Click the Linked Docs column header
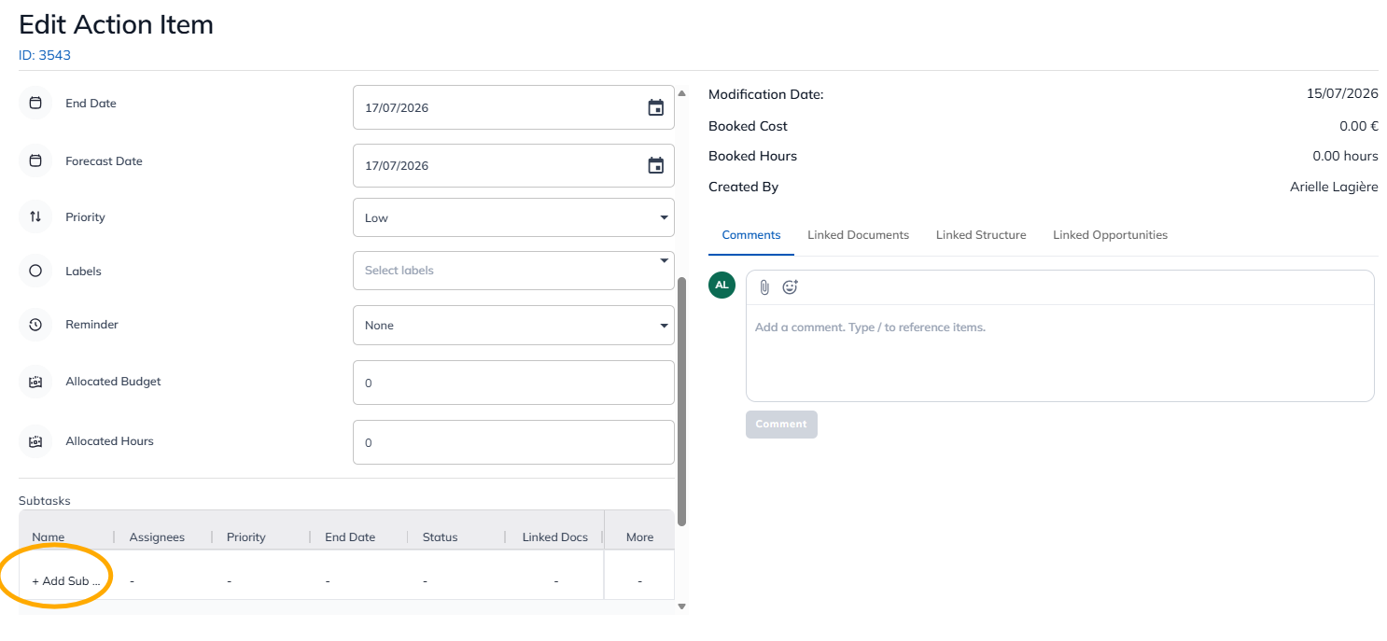The width and height of the screenshot is (1387, 641). point(555,537)
